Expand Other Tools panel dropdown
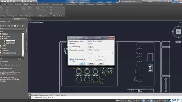 tap(61, 16)
